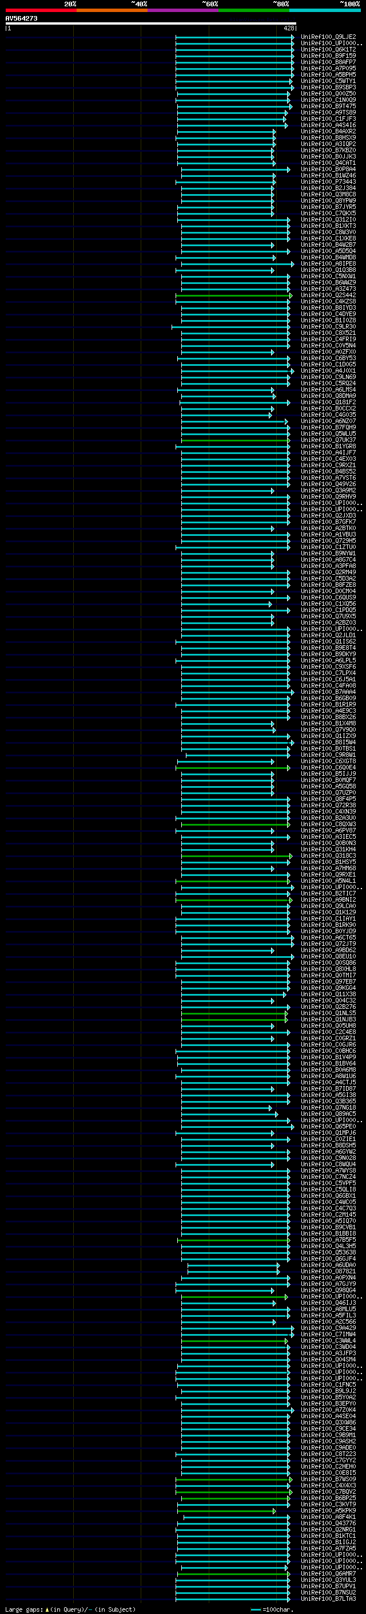Viewport: 366px width, 1614px height.
Task: Click the purple ~60% identity legend swatch
Action: tap(184, 10)
